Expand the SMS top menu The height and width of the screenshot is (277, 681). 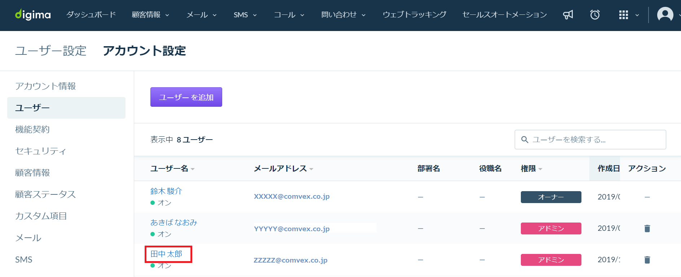pos(245,15)
